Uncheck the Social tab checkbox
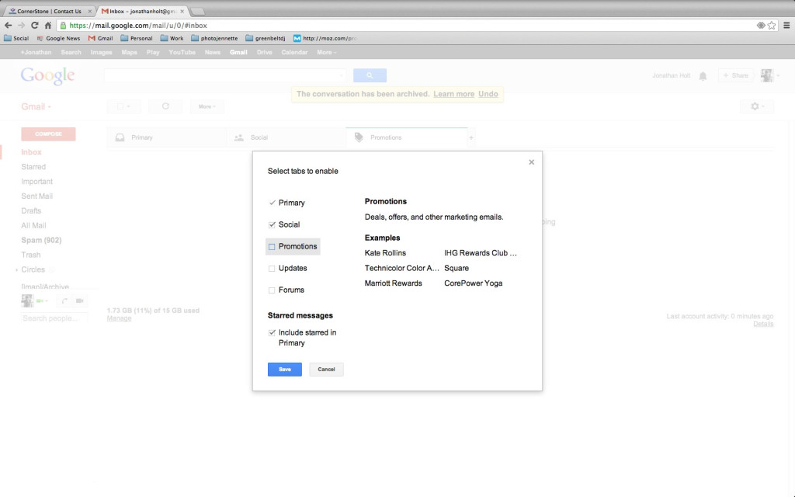This screenshot has width=795, height=497. tap(272, 224)
